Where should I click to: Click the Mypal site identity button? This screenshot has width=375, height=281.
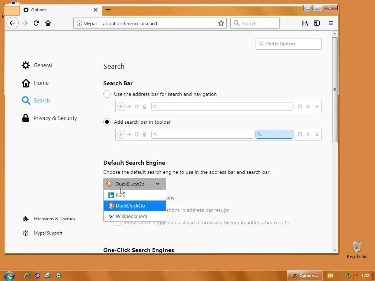tap(86, 23)
